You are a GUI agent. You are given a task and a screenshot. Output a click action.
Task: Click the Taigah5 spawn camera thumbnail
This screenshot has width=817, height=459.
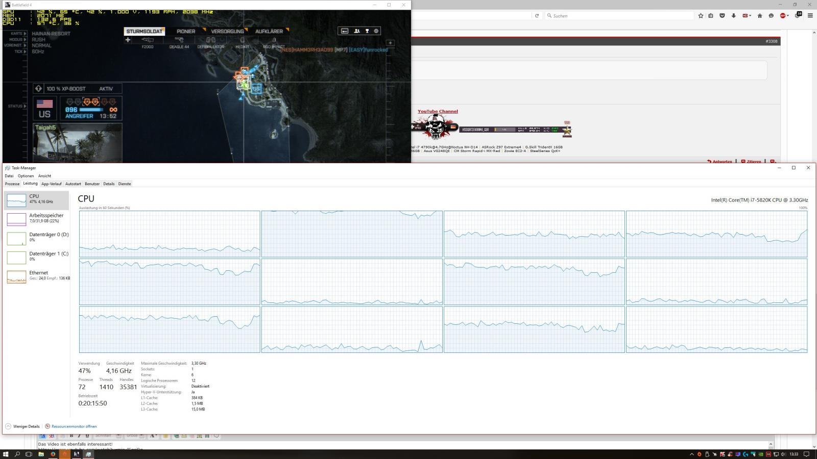78,143
